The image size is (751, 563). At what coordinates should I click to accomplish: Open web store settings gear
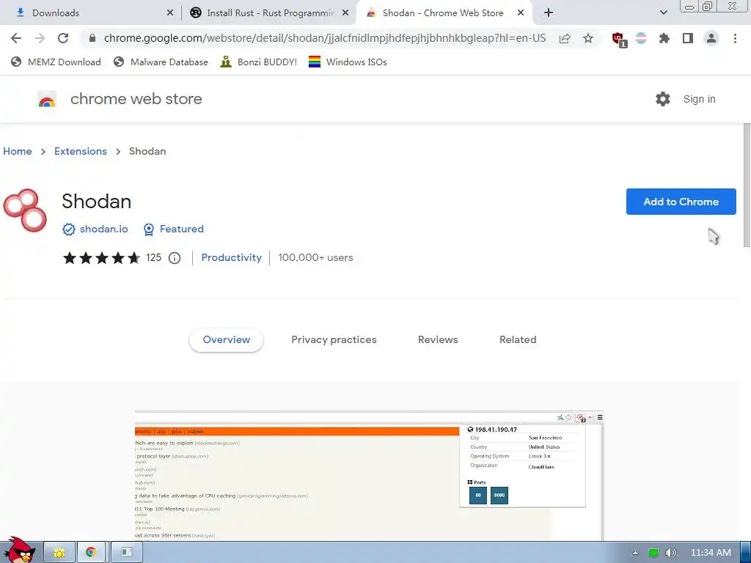pos(663,99)
